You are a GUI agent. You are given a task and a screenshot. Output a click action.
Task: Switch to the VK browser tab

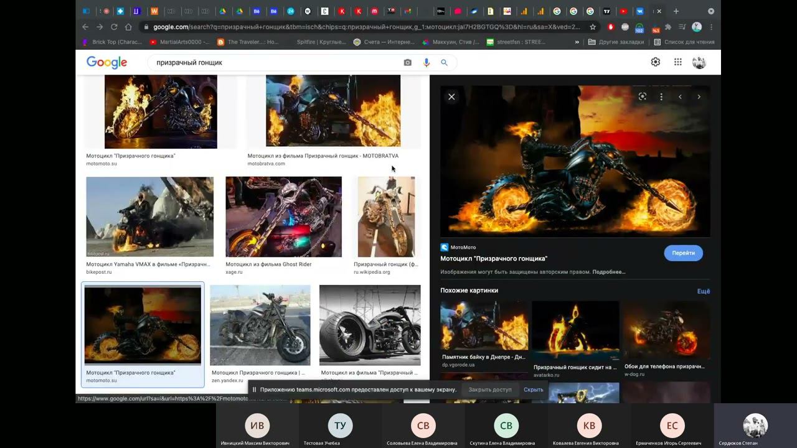click(x=639, y=11)
